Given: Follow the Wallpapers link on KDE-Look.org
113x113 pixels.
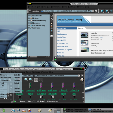Looking at the screenshot, I should tap(62, 34).
